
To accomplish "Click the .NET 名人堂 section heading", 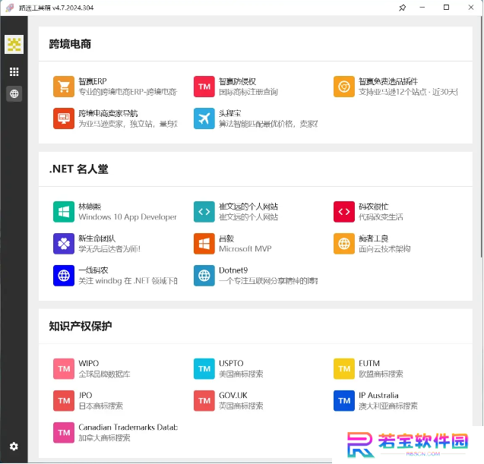I will pos(79,169).
